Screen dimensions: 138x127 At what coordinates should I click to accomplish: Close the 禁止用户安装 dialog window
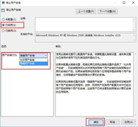point(133,3)
